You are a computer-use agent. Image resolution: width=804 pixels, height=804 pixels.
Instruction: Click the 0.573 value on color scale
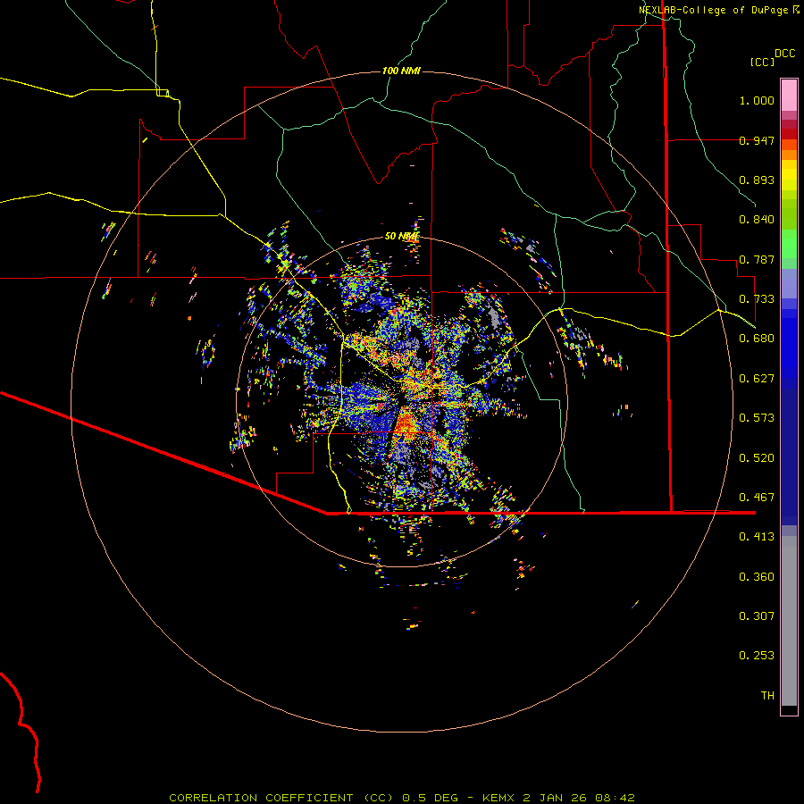[757, 418]
